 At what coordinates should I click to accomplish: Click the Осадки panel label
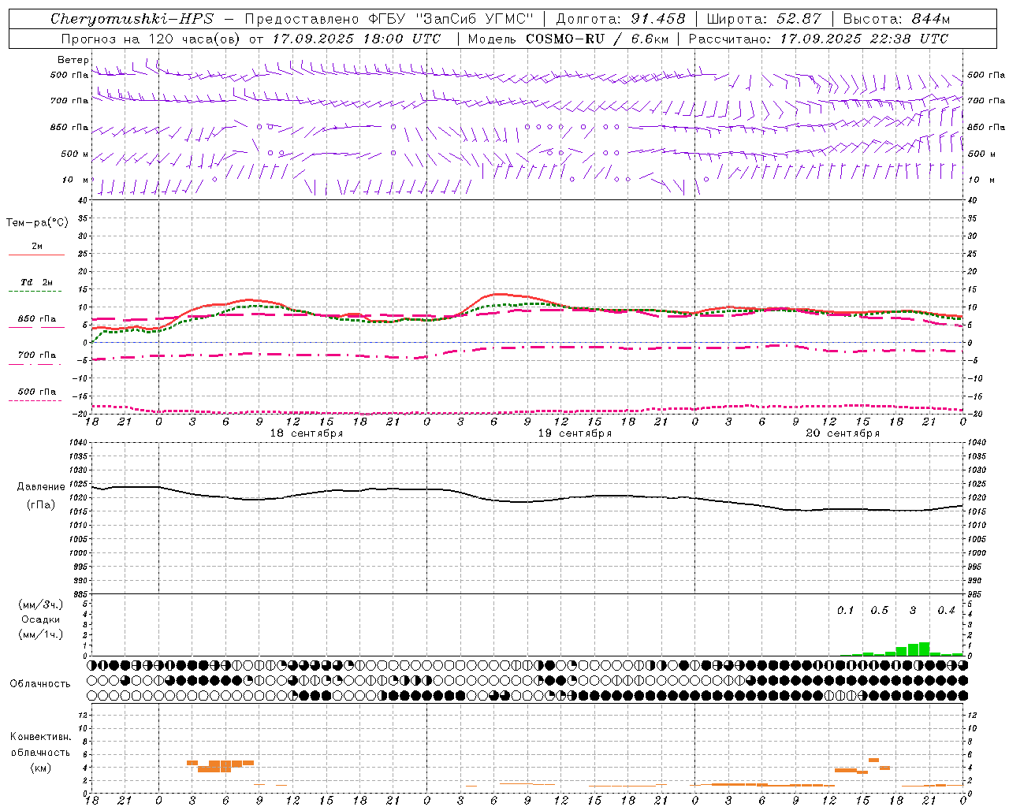click(41, 619)
